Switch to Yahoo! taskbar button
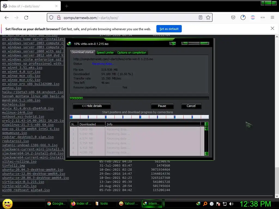Image resolution: width=279 pixels, height=209 pixels. pyautogui.click(x=129, y=204)
